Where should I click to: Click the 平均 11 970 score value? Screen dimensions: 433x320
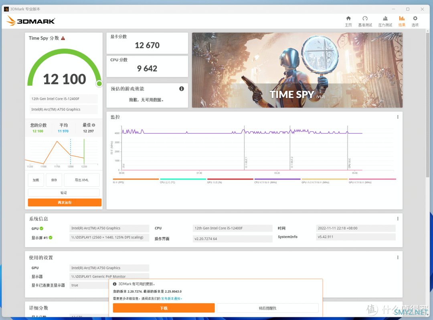click(x=63, y=131)
